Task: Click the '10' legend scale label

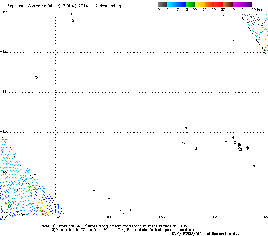Action: tap(177, 10)
